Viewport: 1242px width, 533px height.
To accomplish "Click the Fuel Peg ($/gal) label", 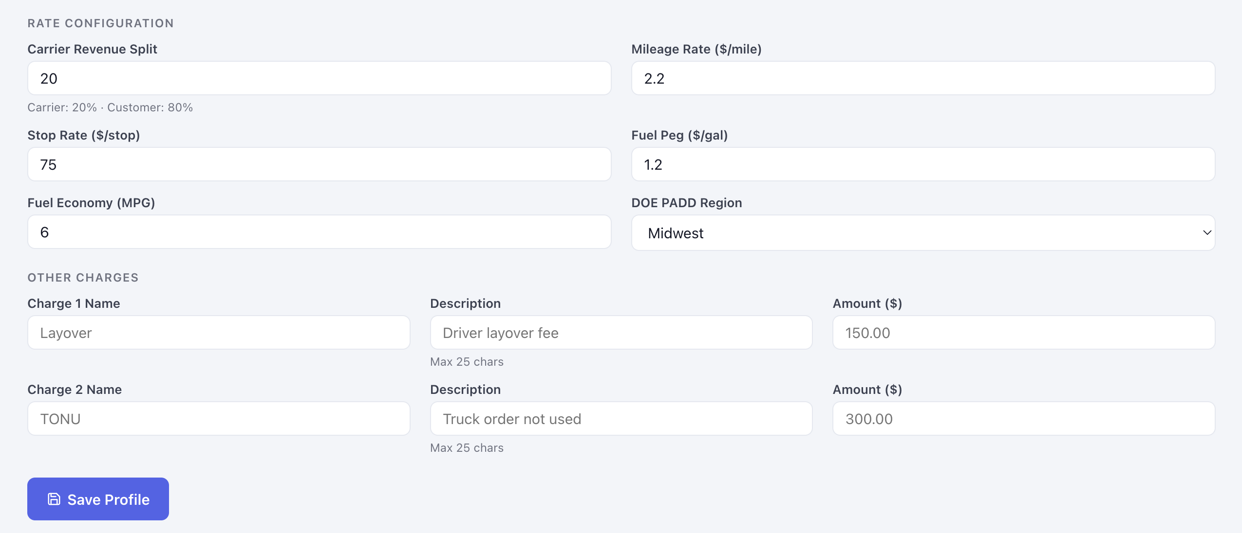I will [679, 135].
